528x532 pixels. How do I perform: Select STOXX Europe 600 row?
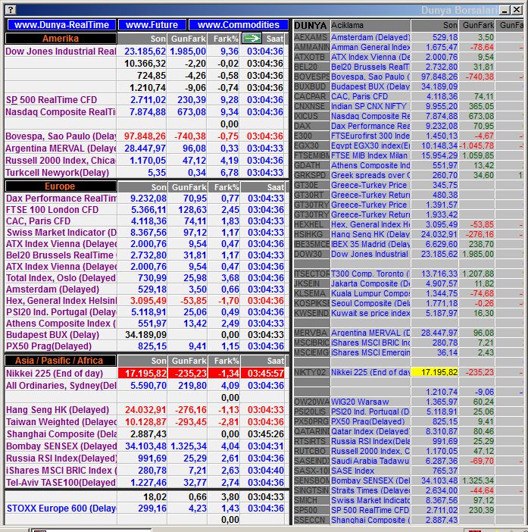click(x=145, y=509)
